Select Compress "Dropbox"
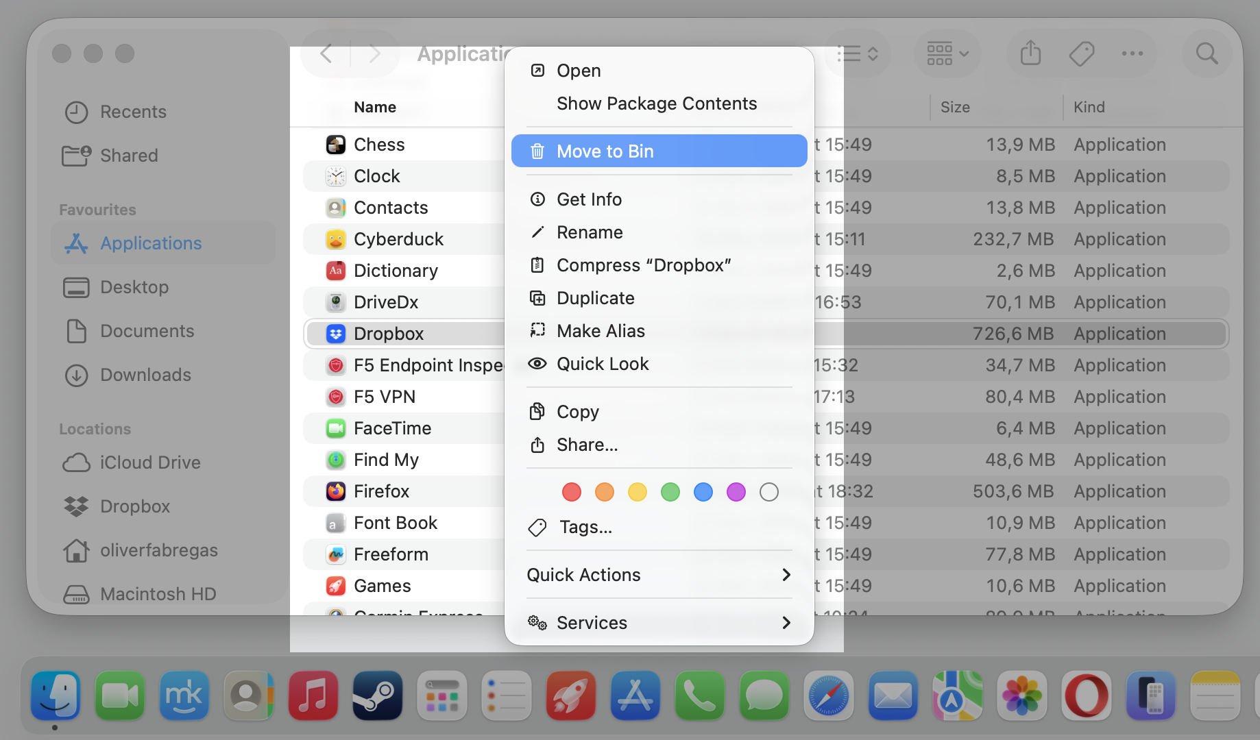This screenshot has width=1260, height=740. click(x=659, y=265)
